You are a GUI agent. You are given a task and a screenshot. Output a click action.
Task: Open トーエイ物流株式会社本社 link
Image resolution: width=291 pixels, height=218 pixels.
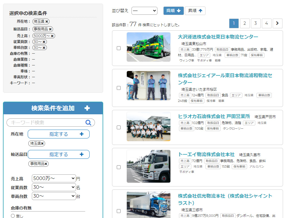tap(206, 154)
